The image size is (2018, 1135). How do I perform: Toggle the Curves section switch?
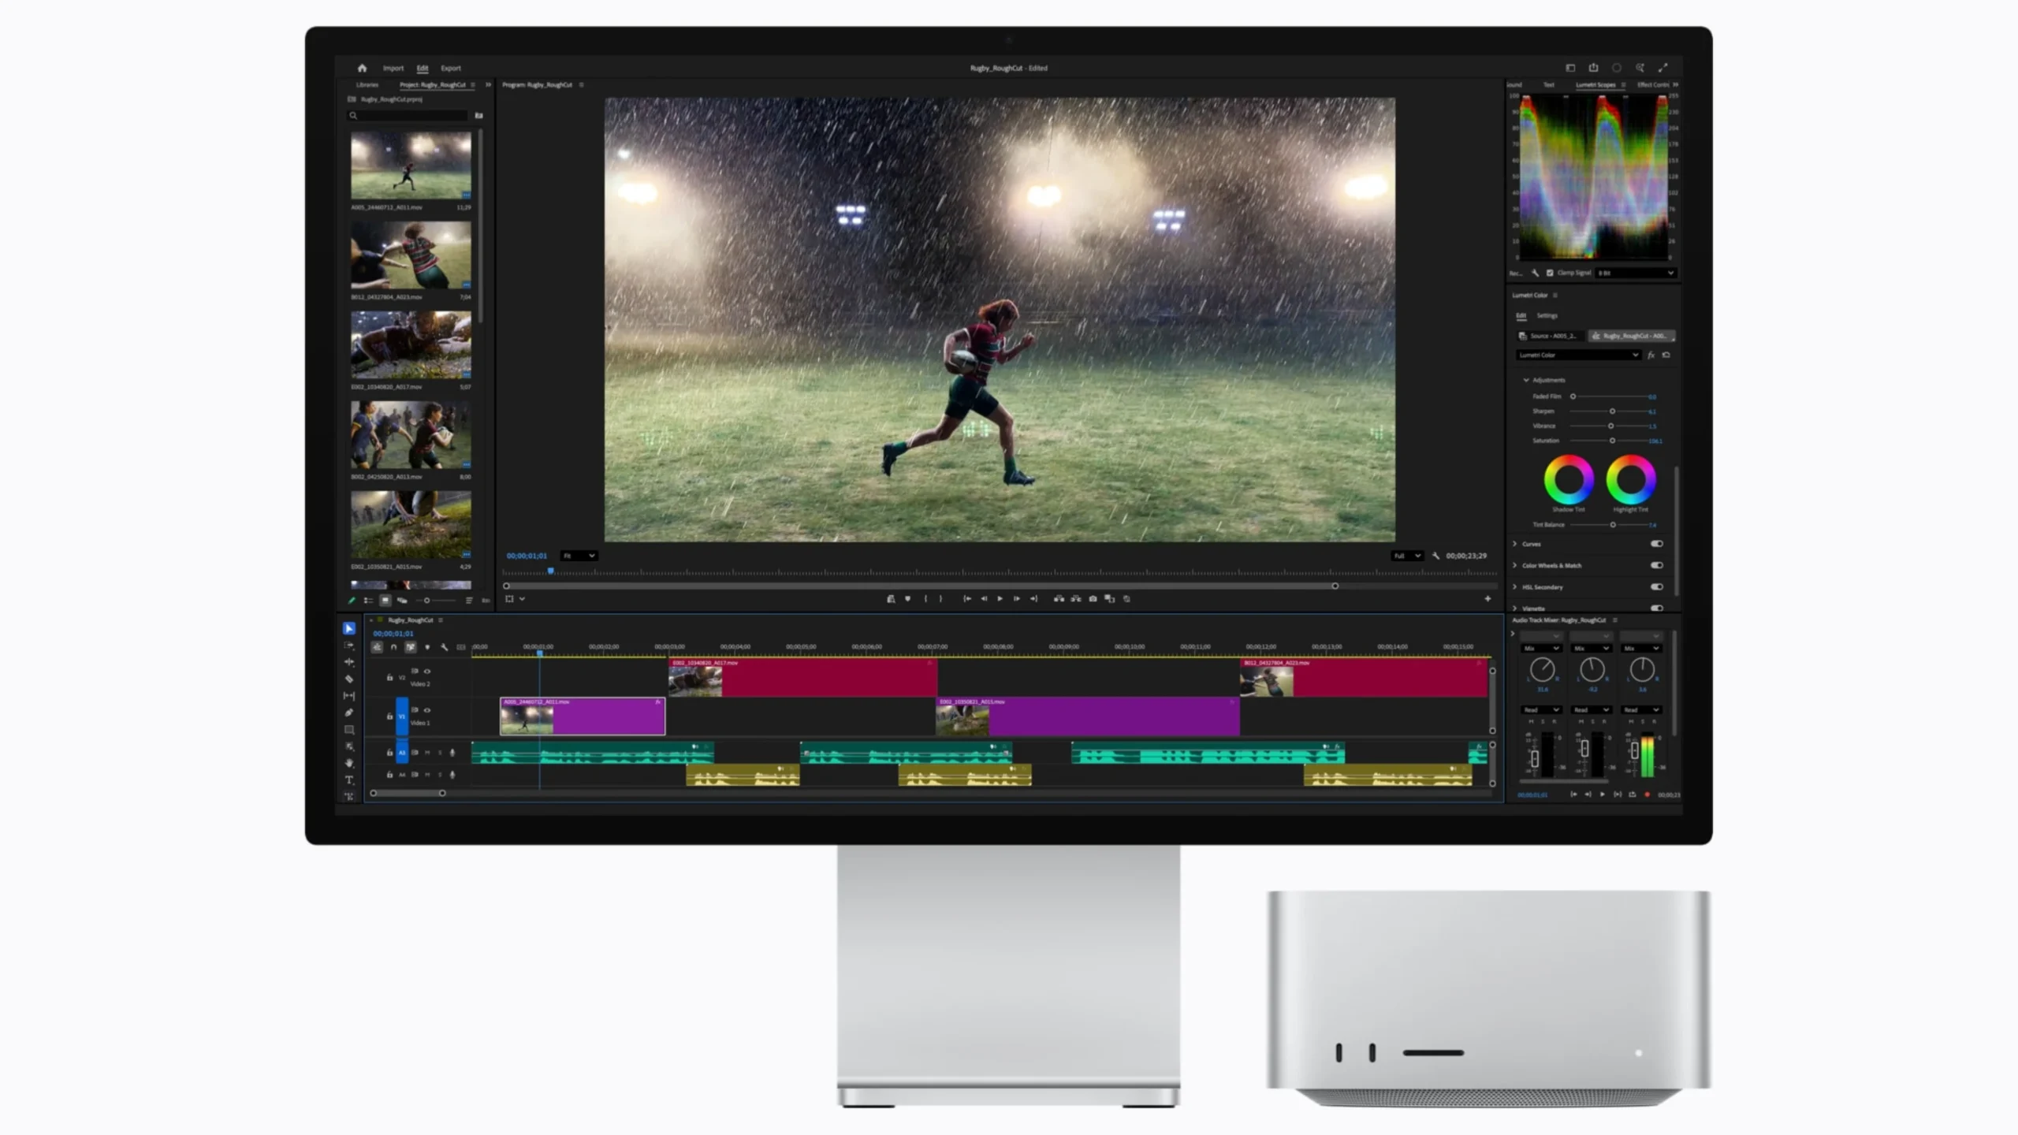point(1657,544)
